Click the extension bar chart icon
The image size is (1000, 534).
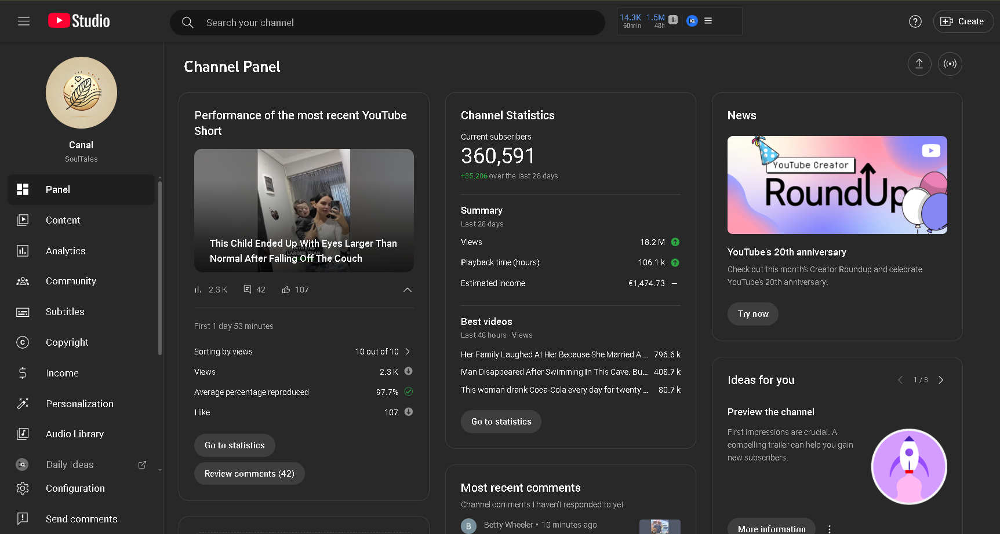tap(673, 20)
